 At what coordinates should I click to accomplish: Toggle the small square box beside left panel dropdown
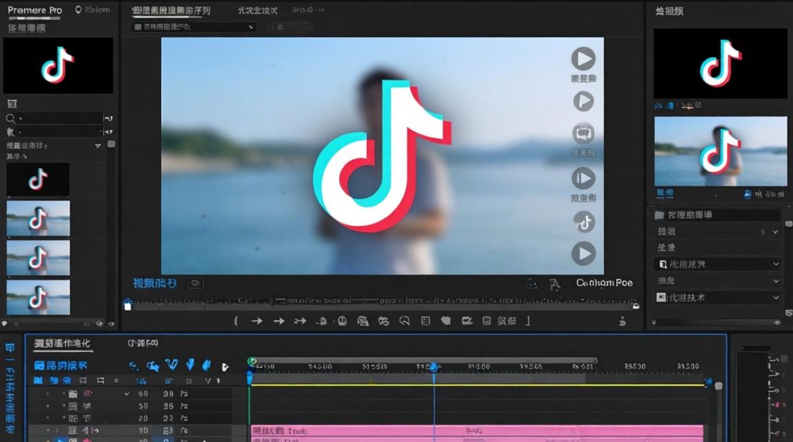(111, 144)
